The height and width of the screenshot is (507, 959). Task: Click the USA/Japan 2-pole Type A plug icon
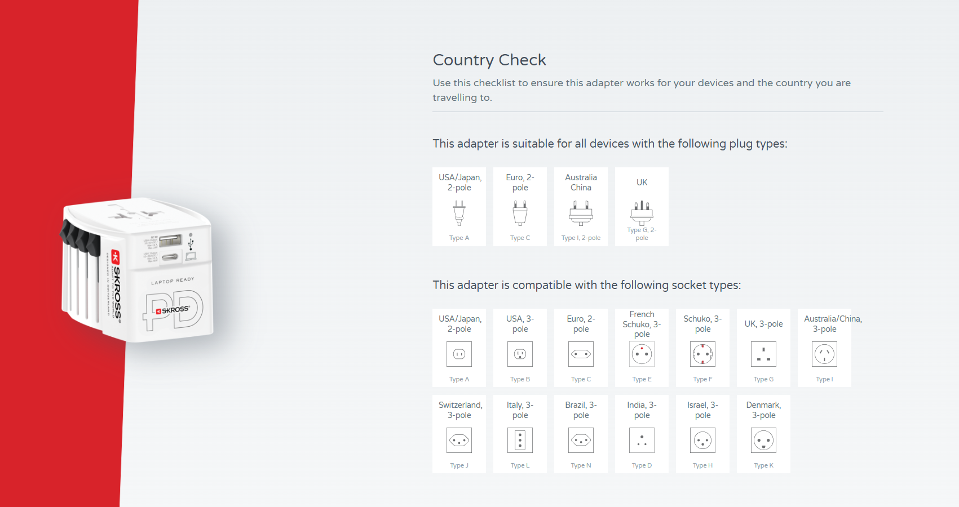click(x=459, y=213)
